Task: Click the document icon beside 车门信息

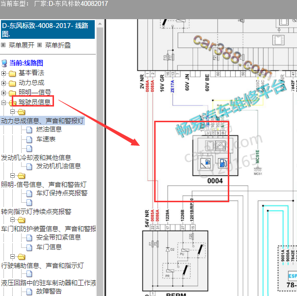Action: click(x=29, y=248)
